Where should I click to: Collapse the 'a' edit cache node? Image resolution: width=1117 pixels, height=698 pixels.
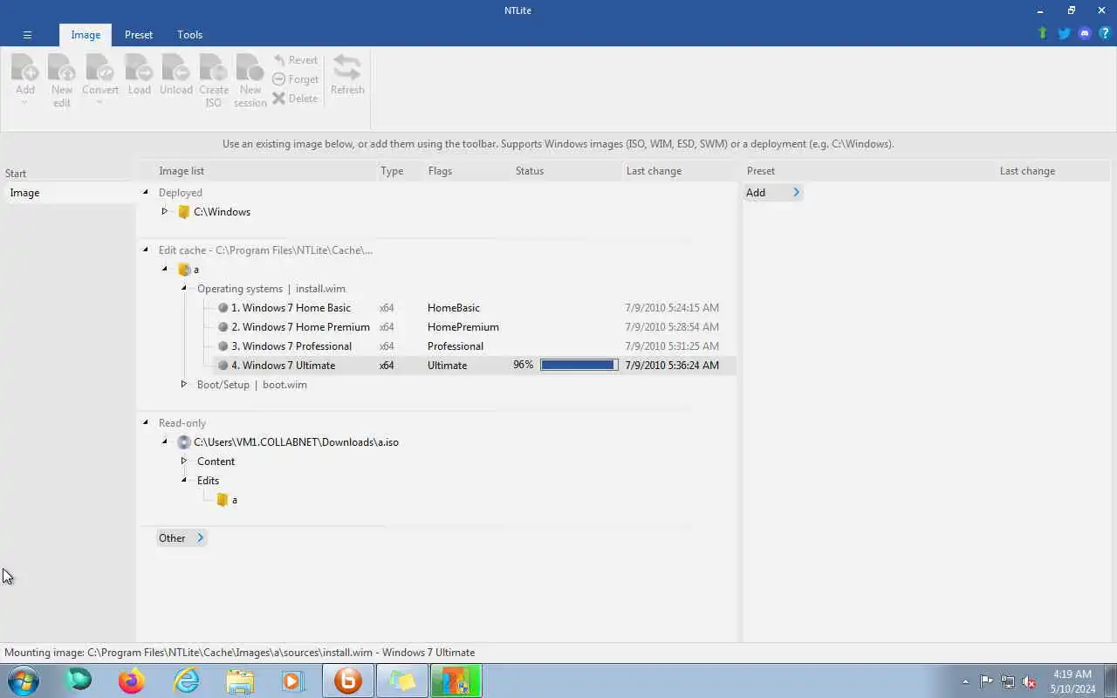coord(165,269)
